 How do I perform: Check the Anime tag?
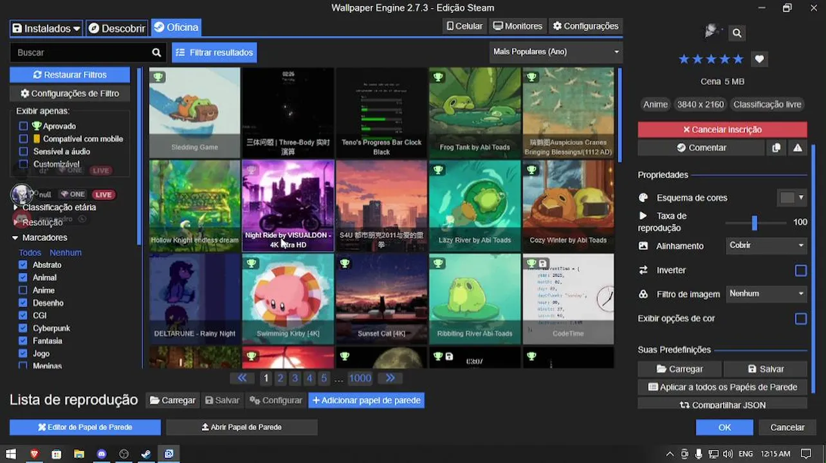23,291
